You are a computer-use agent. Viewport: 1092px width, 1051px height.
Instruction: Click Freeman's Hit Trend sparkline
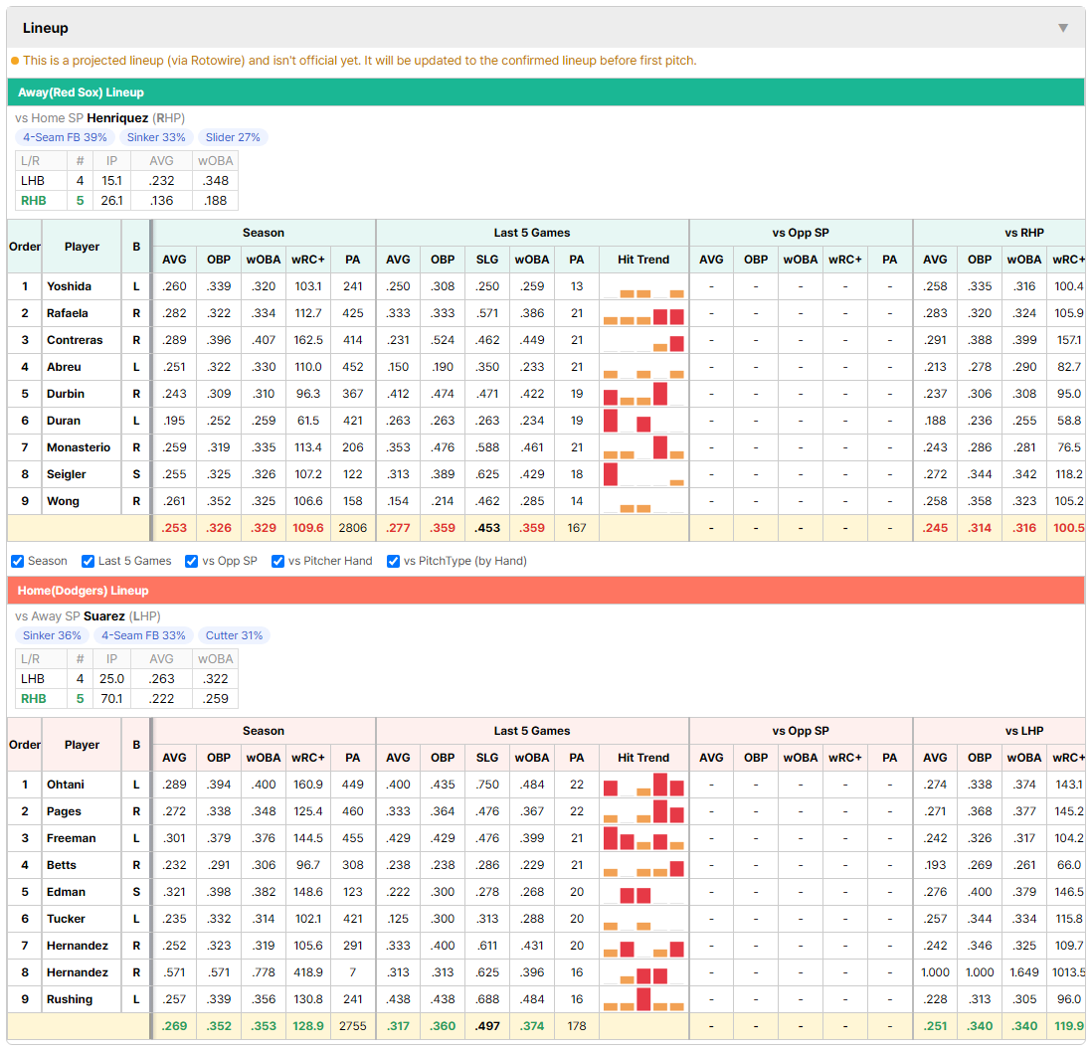tap(643, 838)
